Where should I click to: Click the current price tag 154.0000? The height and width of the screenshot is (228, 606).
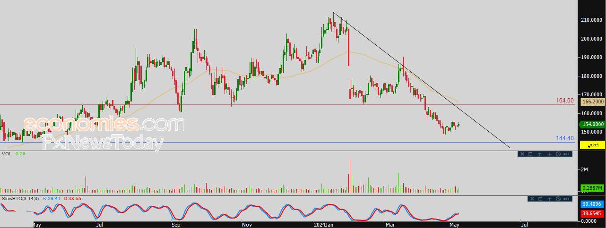591,124
